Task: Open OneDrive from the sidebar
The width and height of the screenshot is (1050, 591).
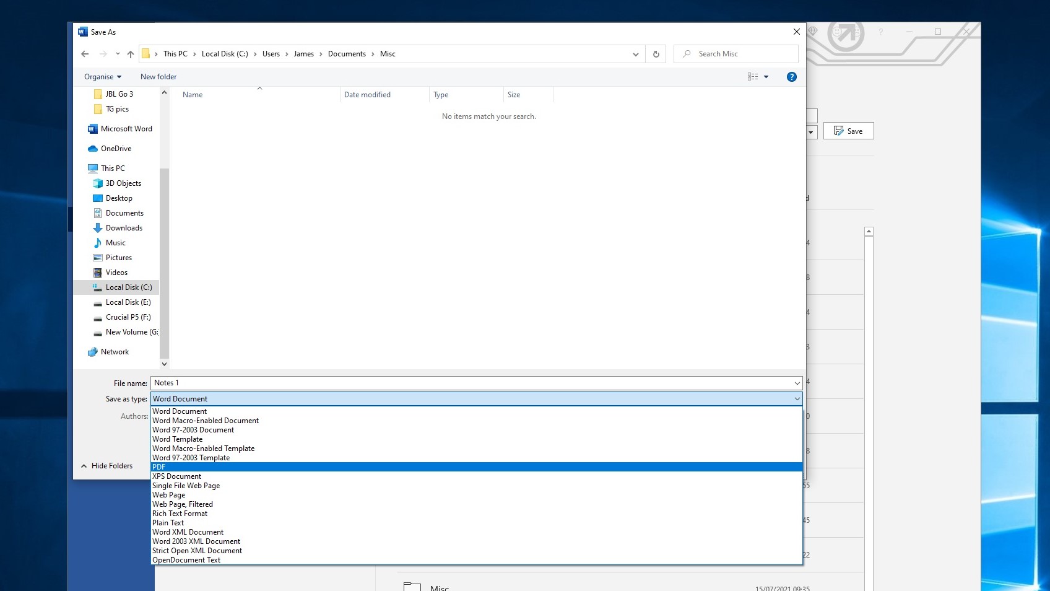Action: coord(115,148)
